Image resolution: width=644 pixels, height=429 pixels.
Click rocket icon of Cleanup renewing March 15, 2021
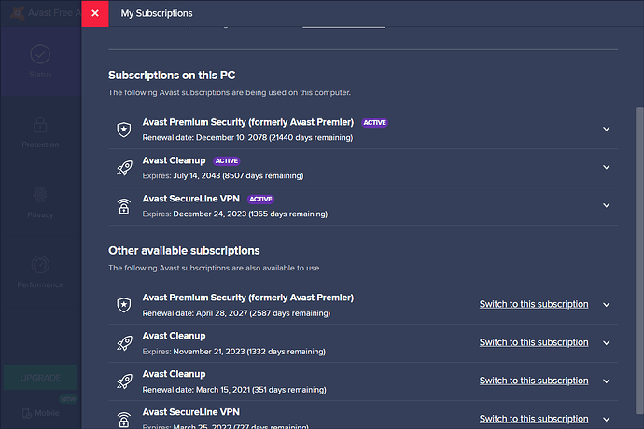123,381
